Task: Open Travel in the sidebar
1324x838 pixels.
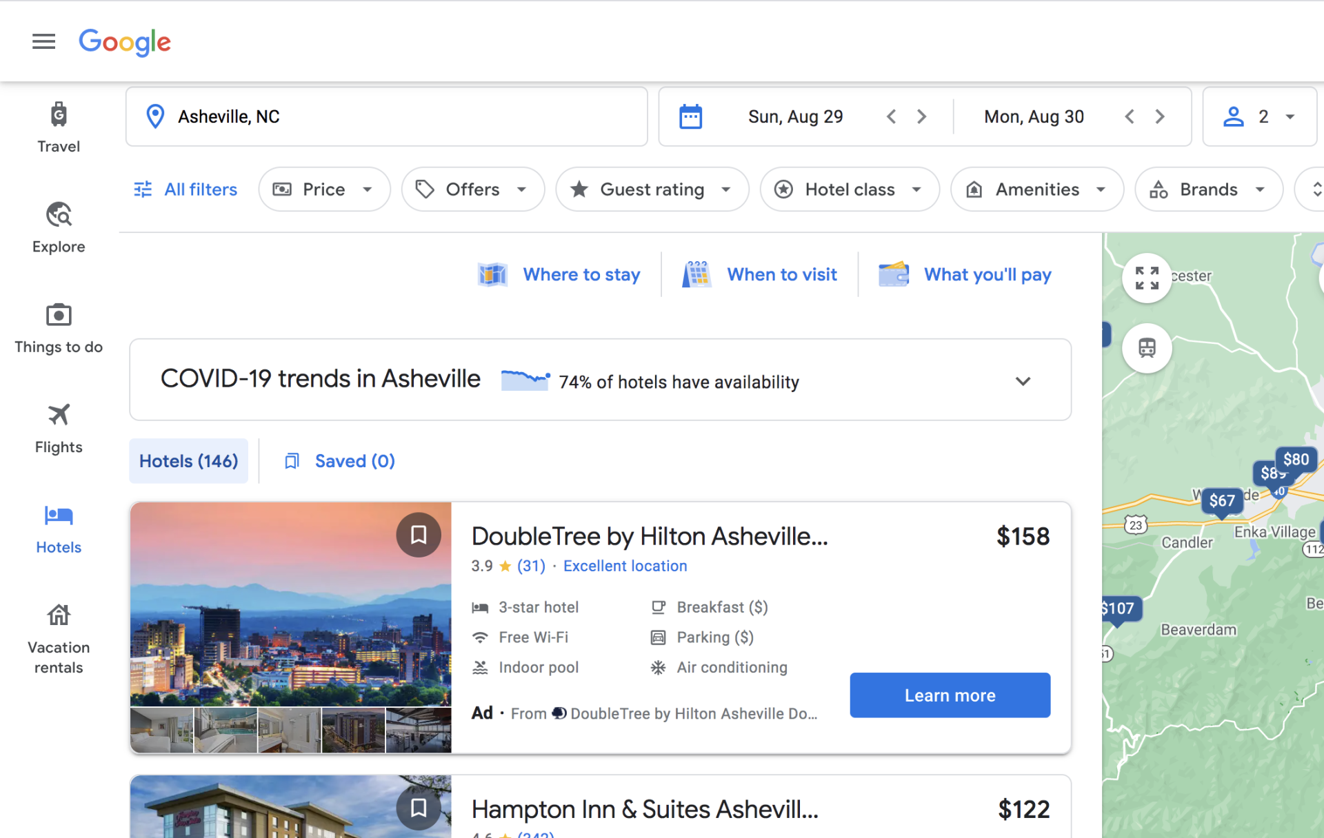Action: [59, 127]
